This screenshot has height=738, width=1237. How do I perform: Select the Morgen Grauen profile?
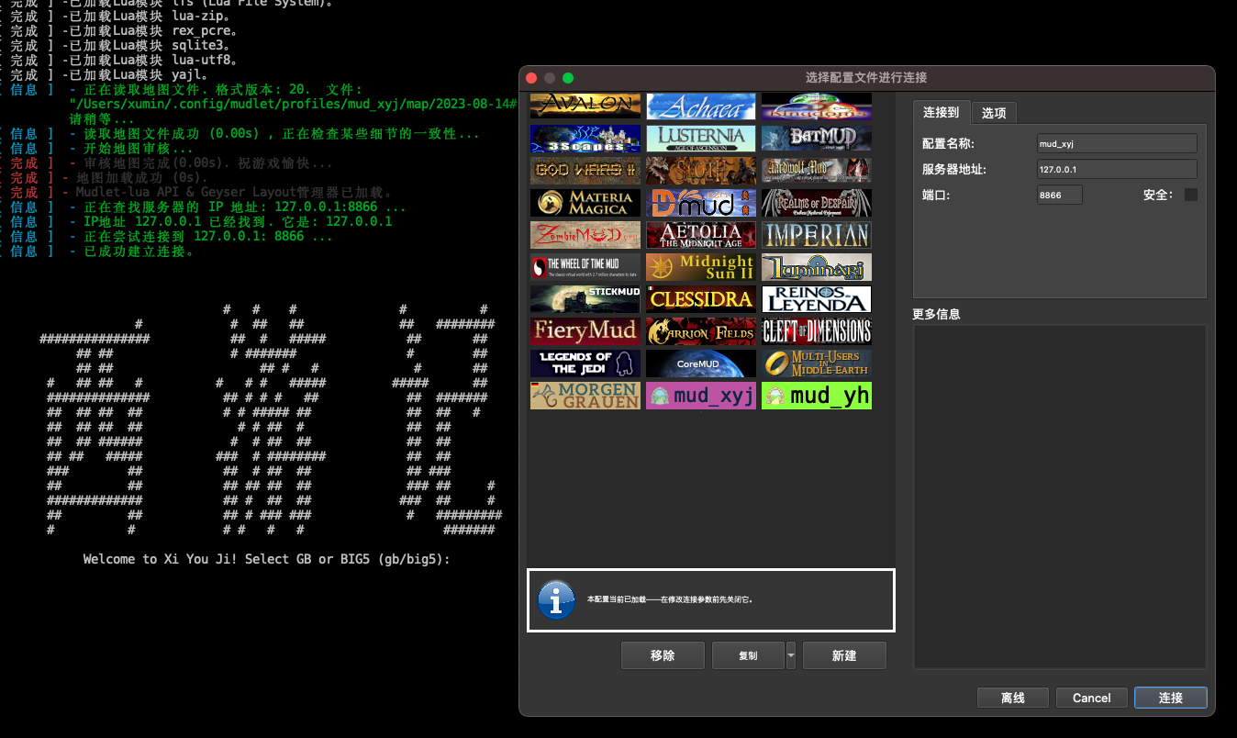[x=585, y=396]
